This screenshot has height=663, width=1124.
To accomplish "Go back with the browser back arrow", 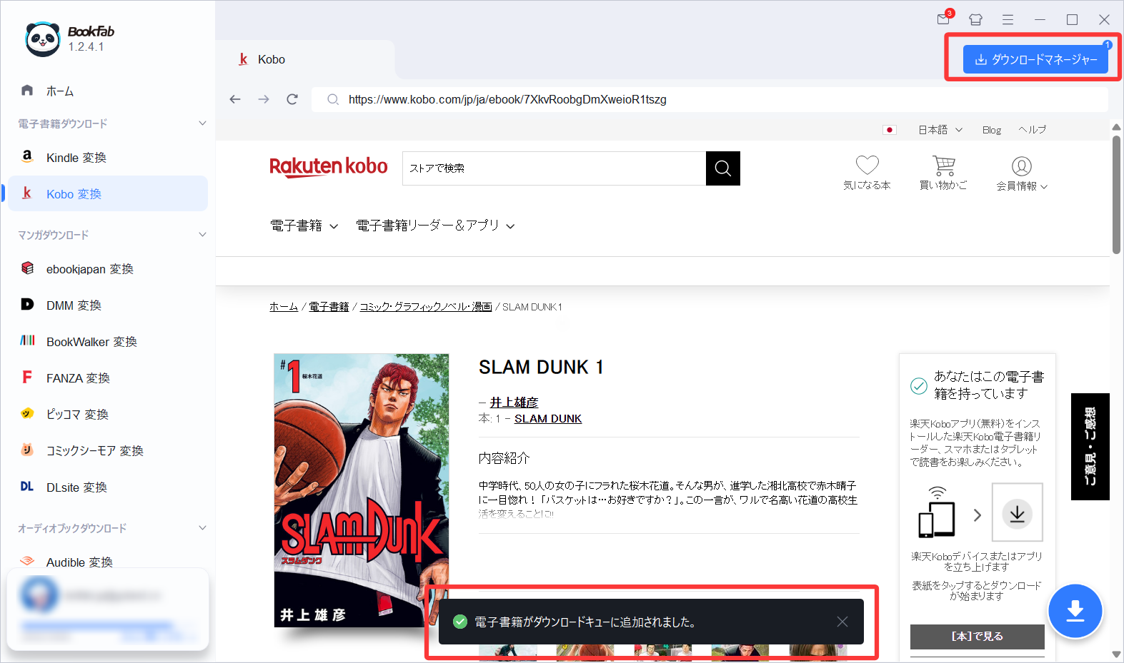I will point(235,99).
